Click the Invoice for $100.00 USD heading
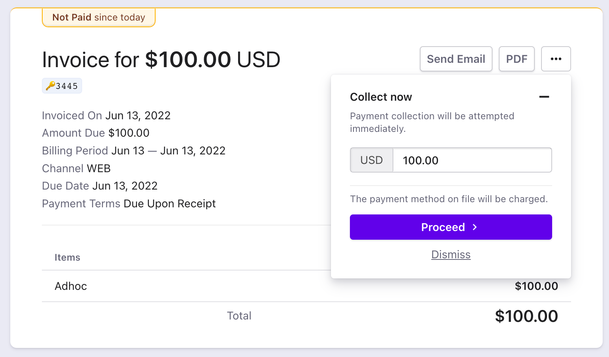 (161, 60)
